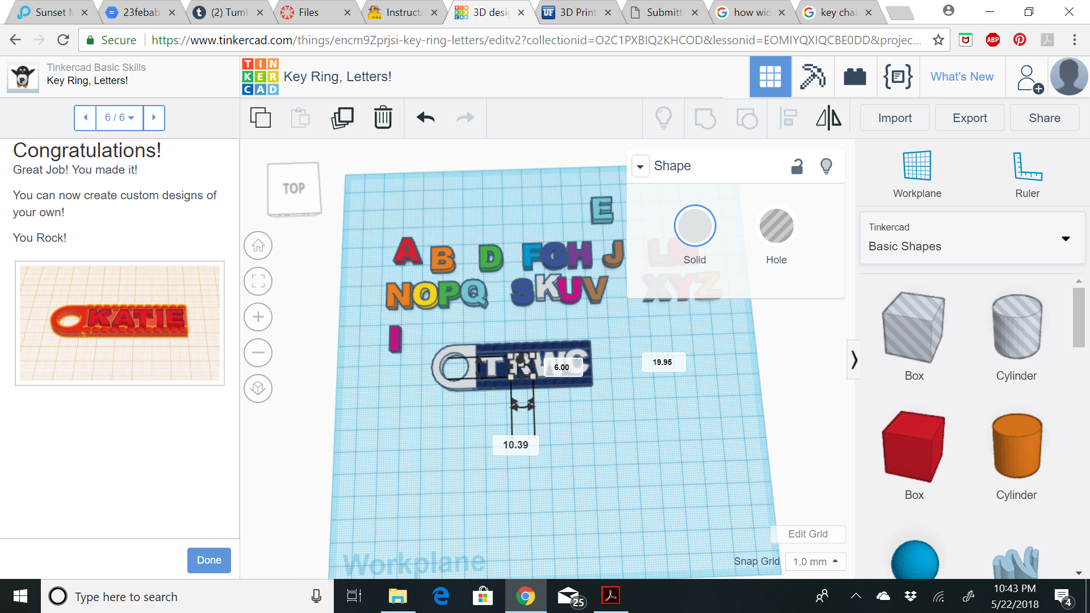Image resolution: width=1090 pixels, height=613 pixels.
Task: Click the Done button
Action: [209, 560]
